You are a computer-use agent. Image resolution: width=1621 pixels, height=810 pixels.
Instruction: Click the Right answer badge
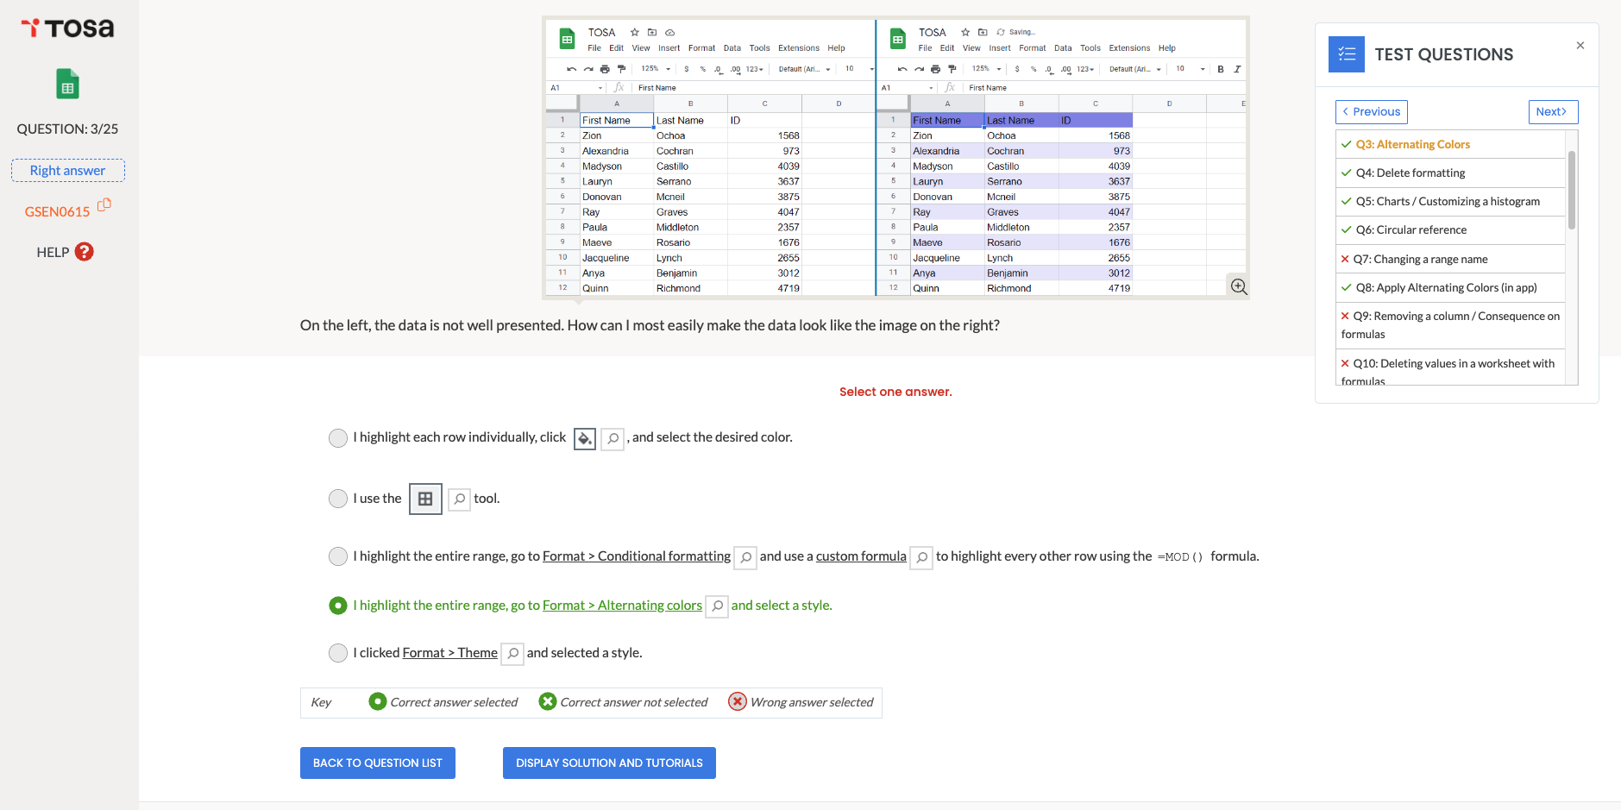point(68,171)
